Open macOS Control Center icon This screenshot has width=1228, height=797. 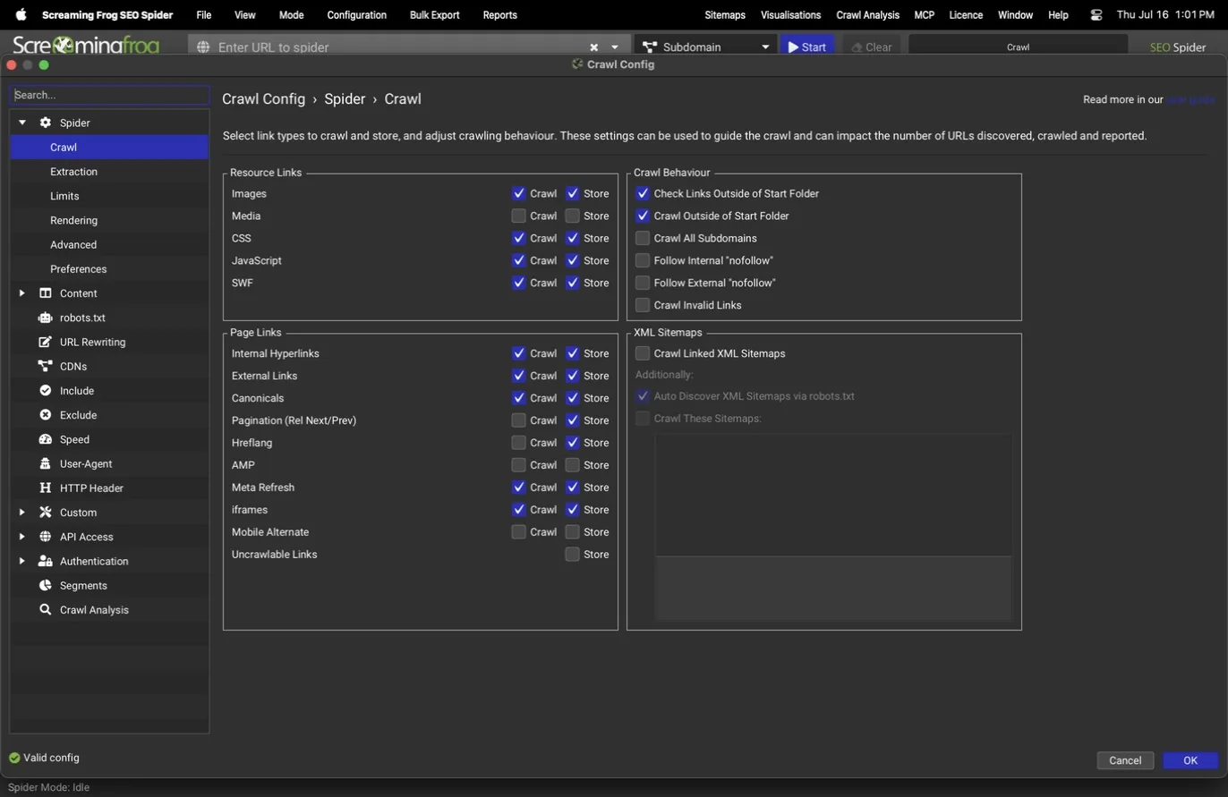(x=1096, y=15)
